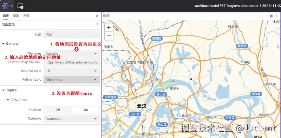The width and height of the screenshot is (281, 138).
Task: Click the 武汉天河国际机场 airport icon
Action: (124, 63)
